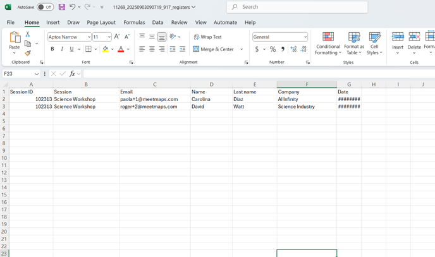Toggle AutoSave switch on
Image resolution: width=435 pixels, height=257 pixels.
click(46, 7)
